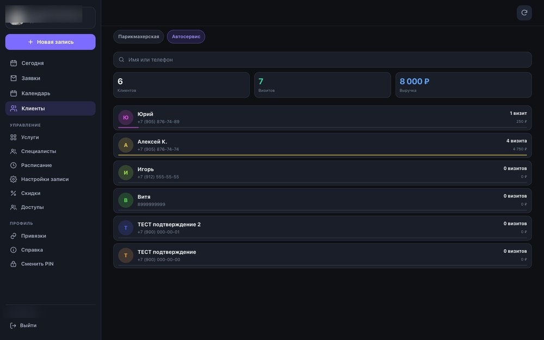Image resolution: width=544 pixels, height=340 pixels.
Task: Go to Сменить PIN
Action: 50,264
